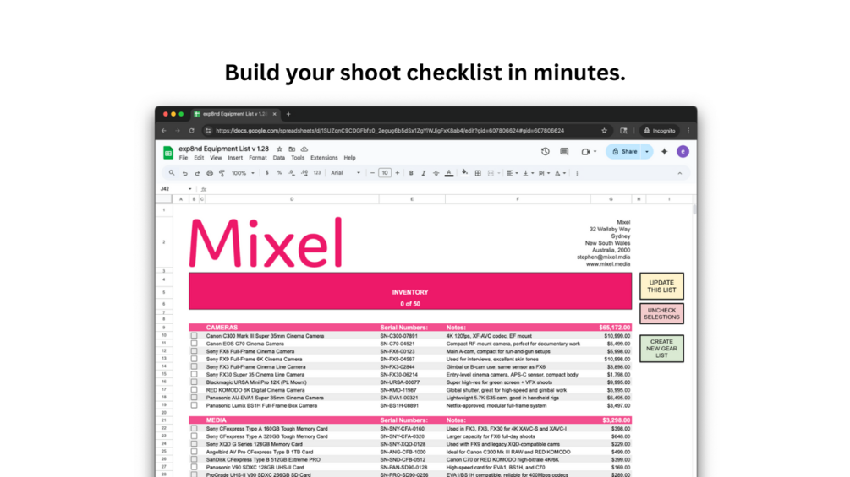Print the spreadsheet
The height and width of the screenshot is (477, 850).
point(210,173)
